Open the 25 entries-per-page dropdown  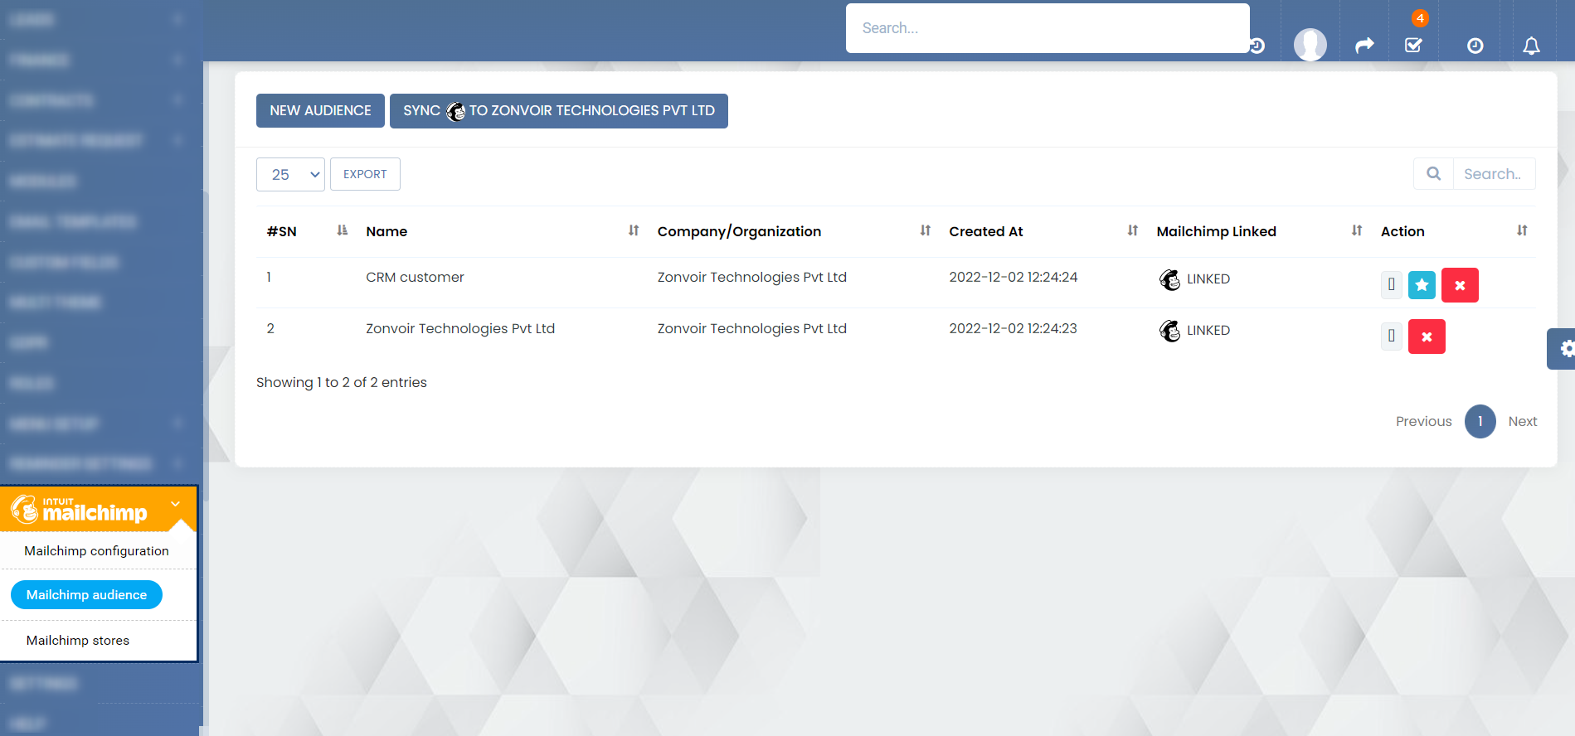click(290, 174)
